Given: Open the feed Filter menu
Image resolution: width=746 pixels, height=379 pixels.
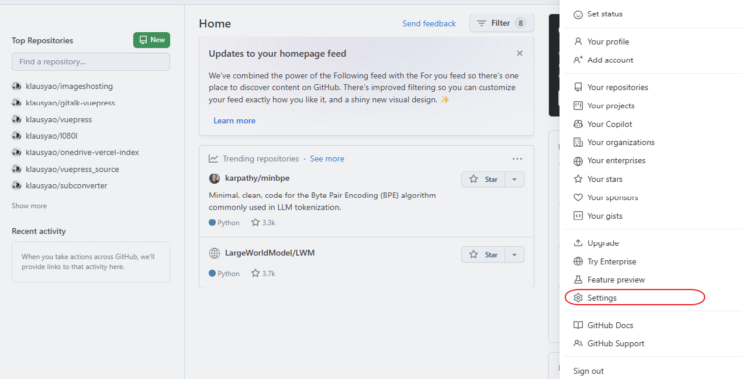Looking at the screenshot, I should pyautogui.click(x=502, y=23).
